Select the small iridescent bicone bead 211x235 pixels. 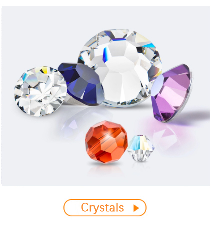(x=141, y=148)
